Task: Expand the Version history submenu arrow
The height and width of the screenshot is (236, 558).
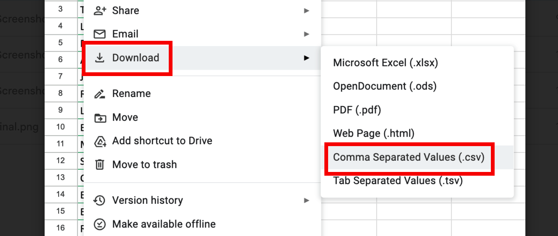Action: [x=307, y=200]
